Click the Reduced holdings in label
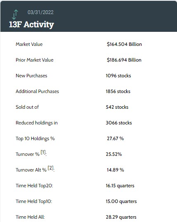Viewport: 177px width, 222px height. 37,123
